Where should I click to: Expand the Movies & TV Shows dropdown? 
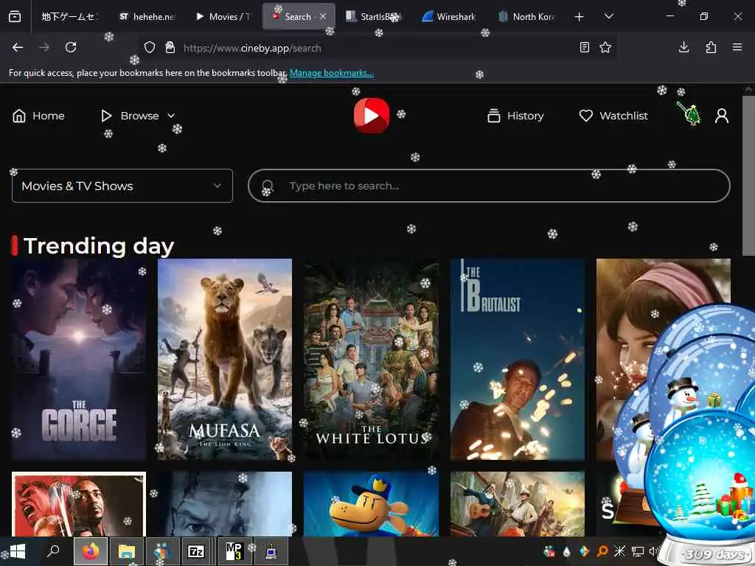pyautogui.click(x=122, y=186)
